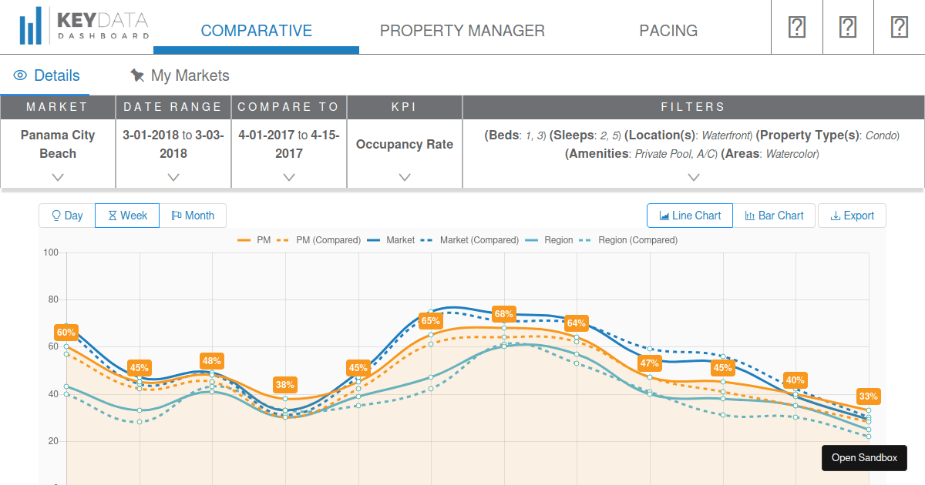Choose Week time granularity
Image resolution: width=925 pixels, height=485 pixels.
tap(127, 216)
